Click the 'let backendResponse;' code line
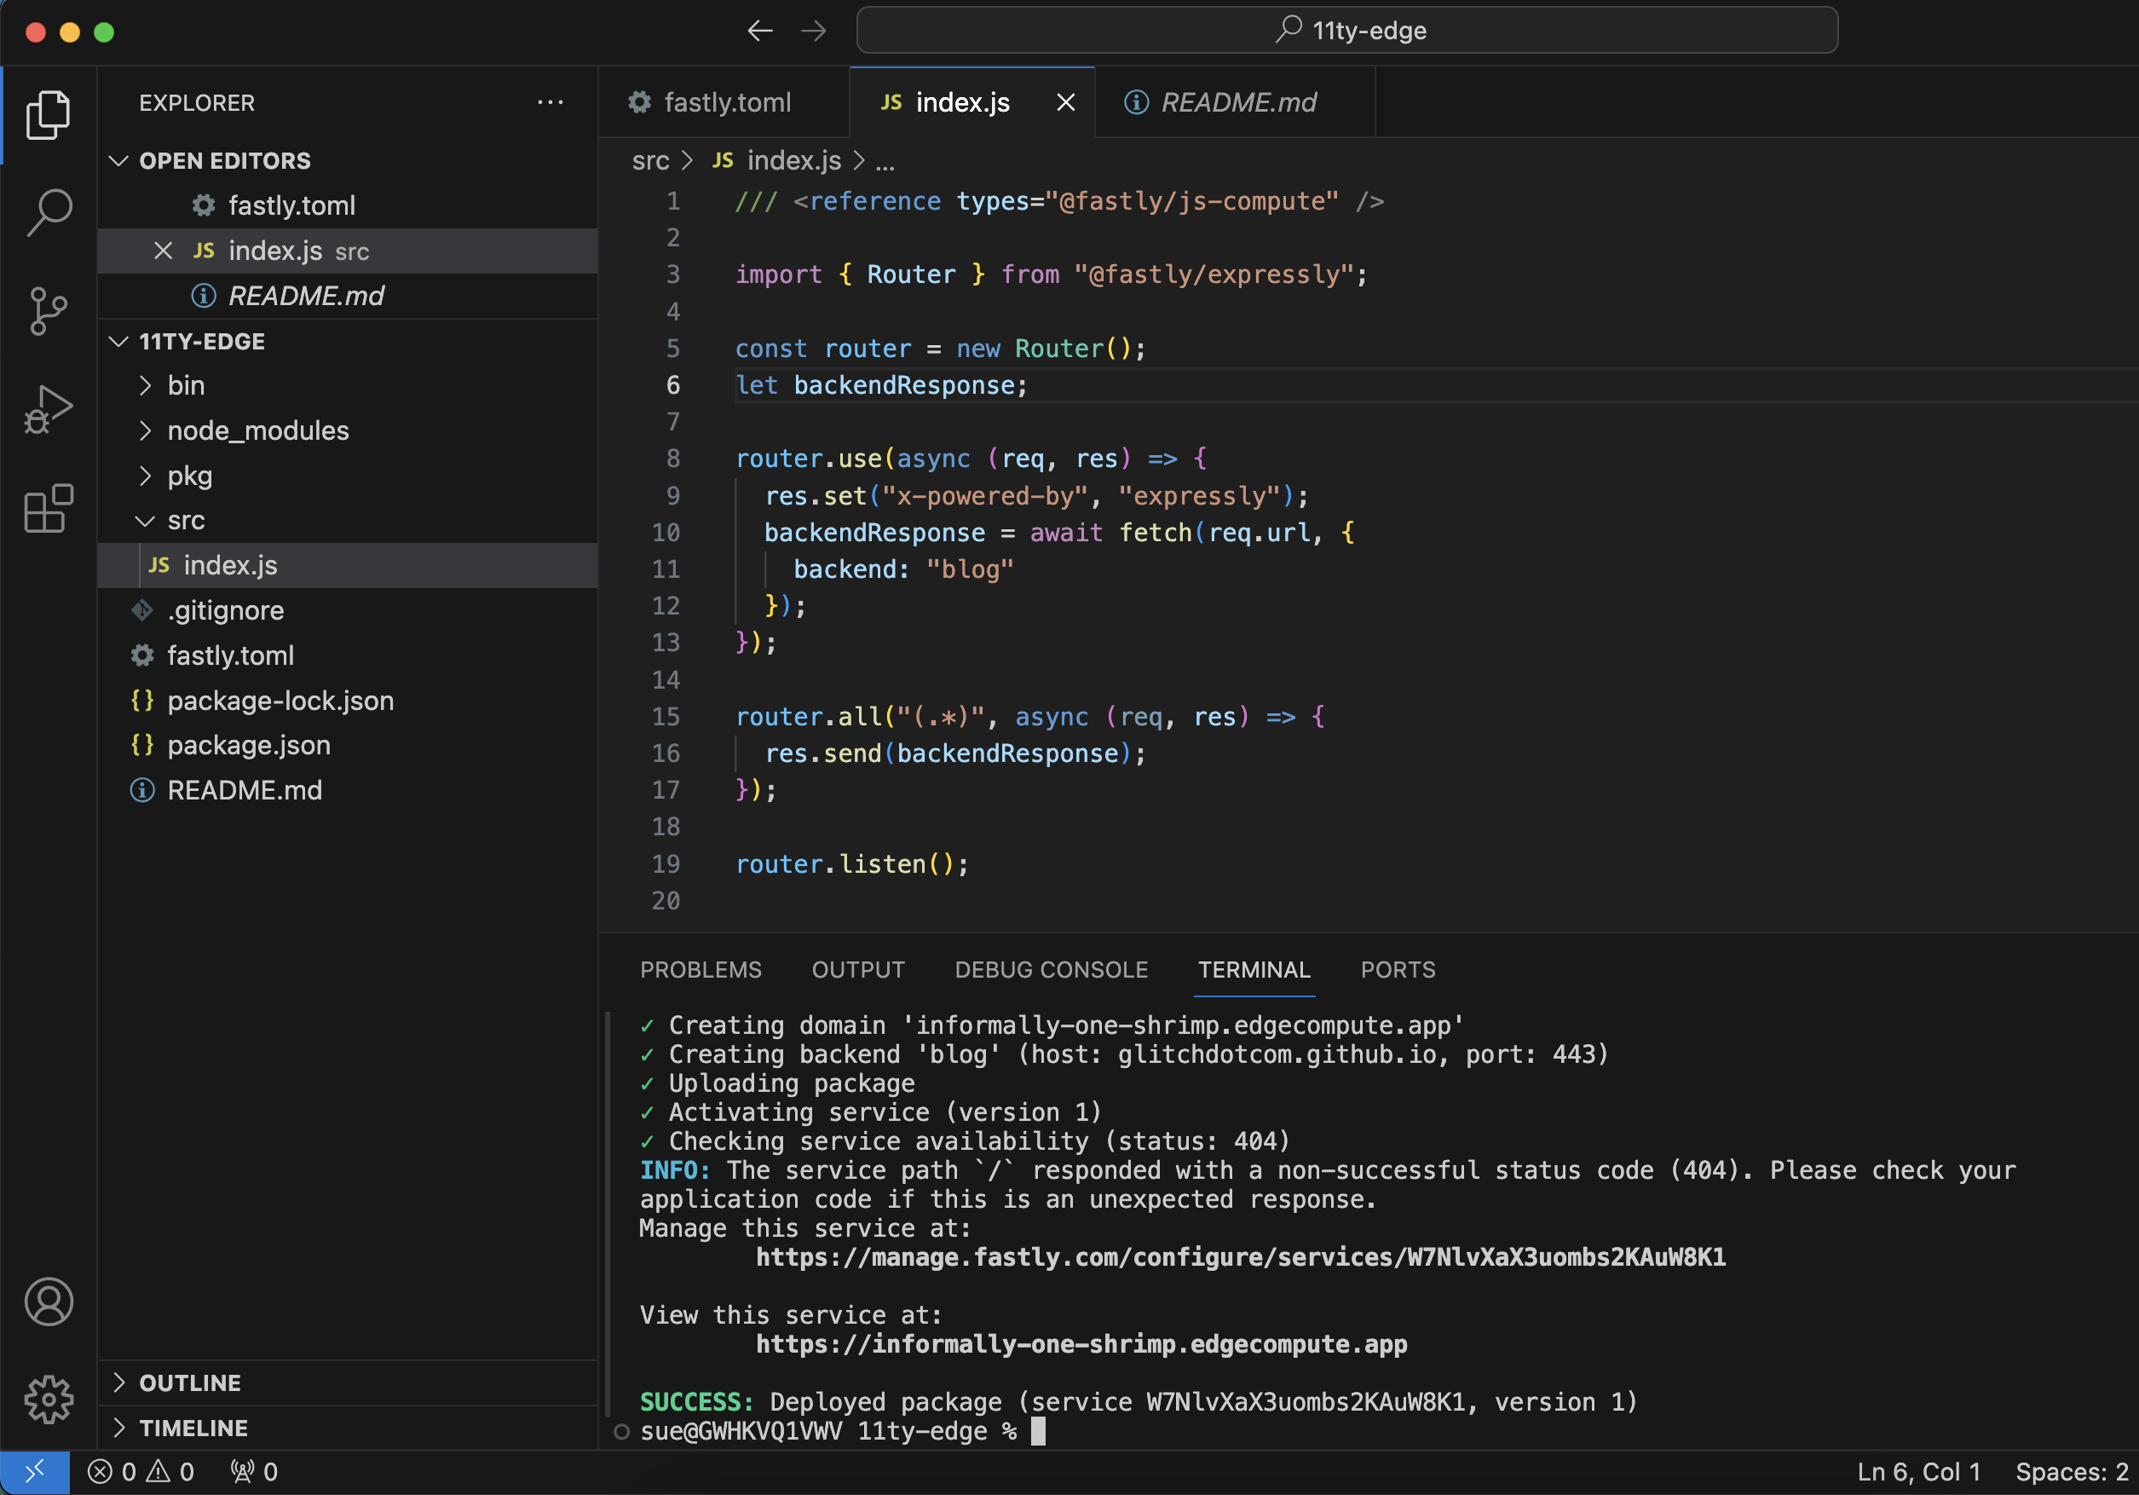Image resolution: width=2139 pixels, height=1495 pixels. pyautogui.click(x=880, y=385)
